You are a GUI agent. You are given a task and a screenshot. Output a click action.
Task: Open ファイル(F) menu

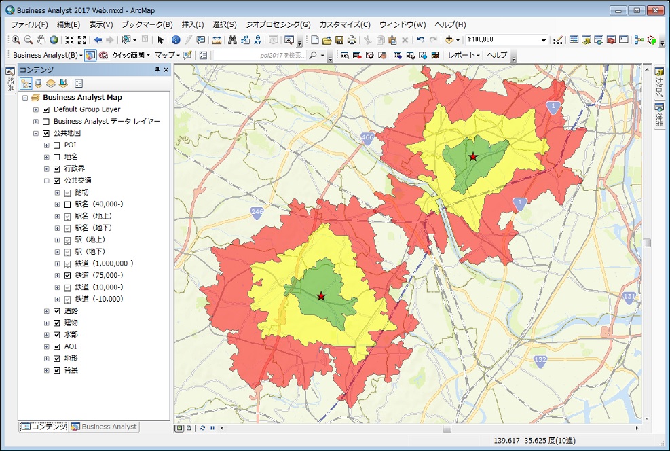(x=29, y=25)
